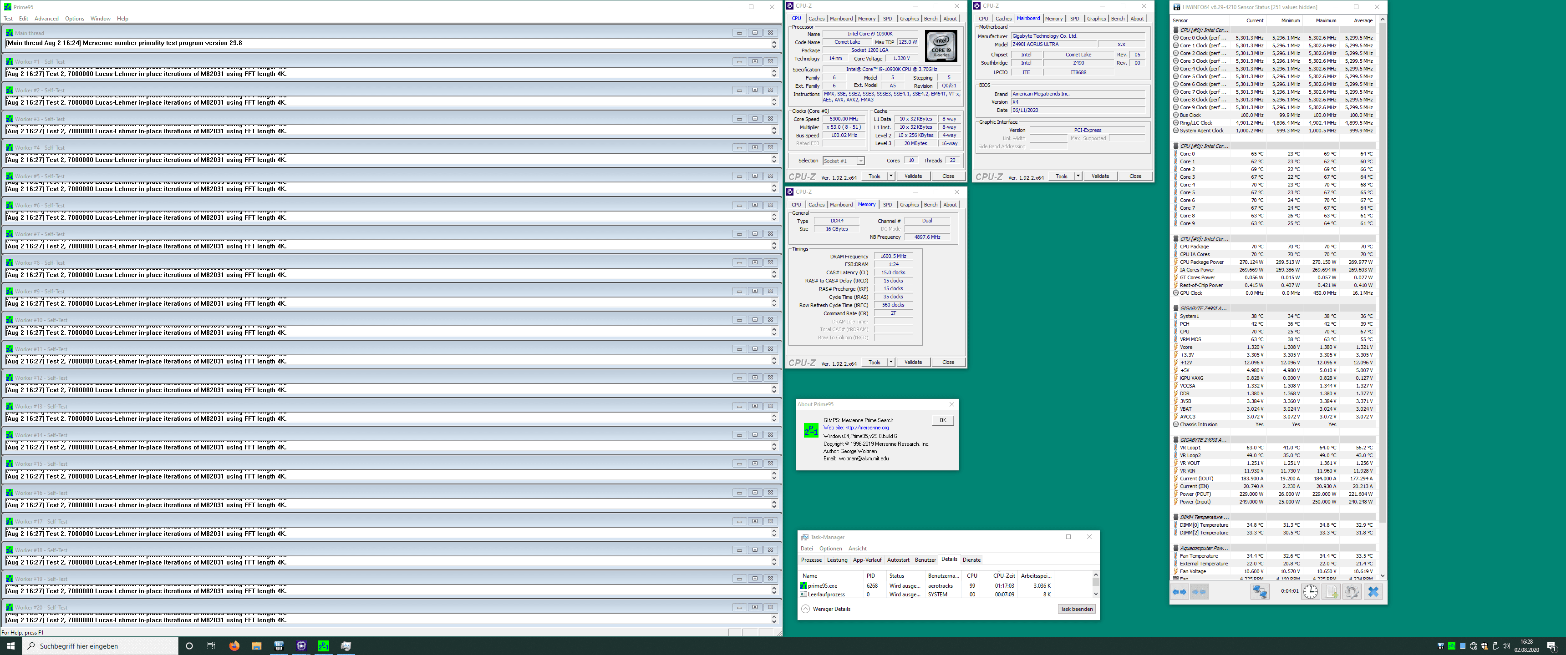
Task: Collapse Weniger Details in Task Manager
Action: 825,609
